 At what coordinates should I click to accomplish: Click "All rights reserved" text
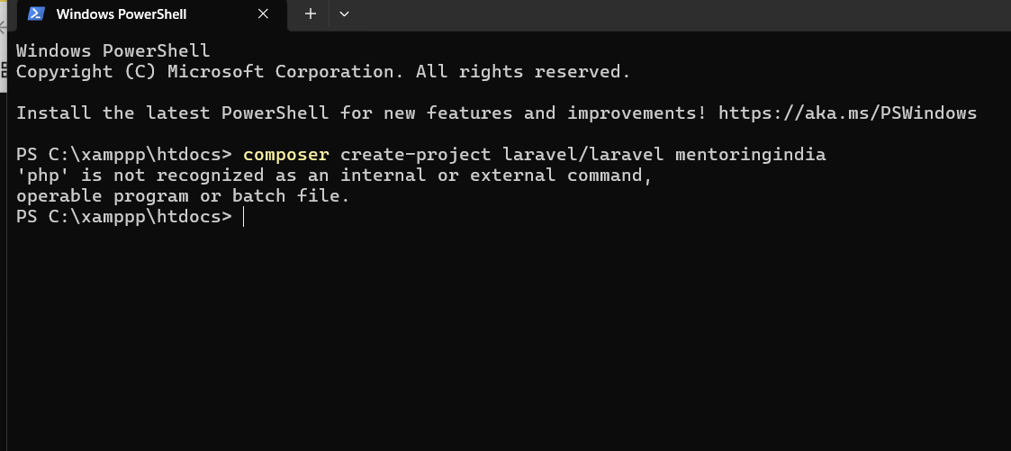pos(522,72)
